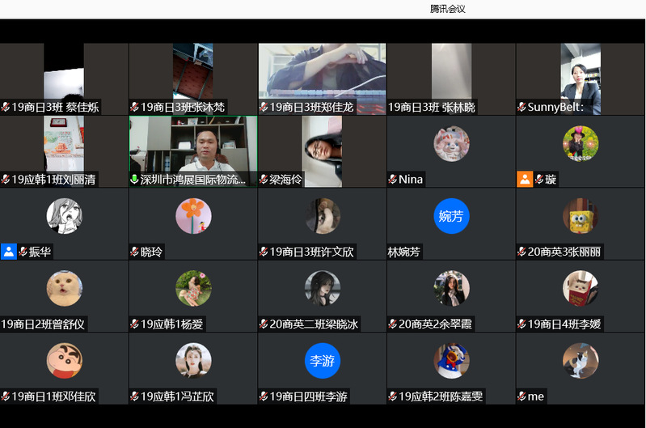
Task: Click the muted mic icon for 梁海伶
Action: (x=264, y=180)
